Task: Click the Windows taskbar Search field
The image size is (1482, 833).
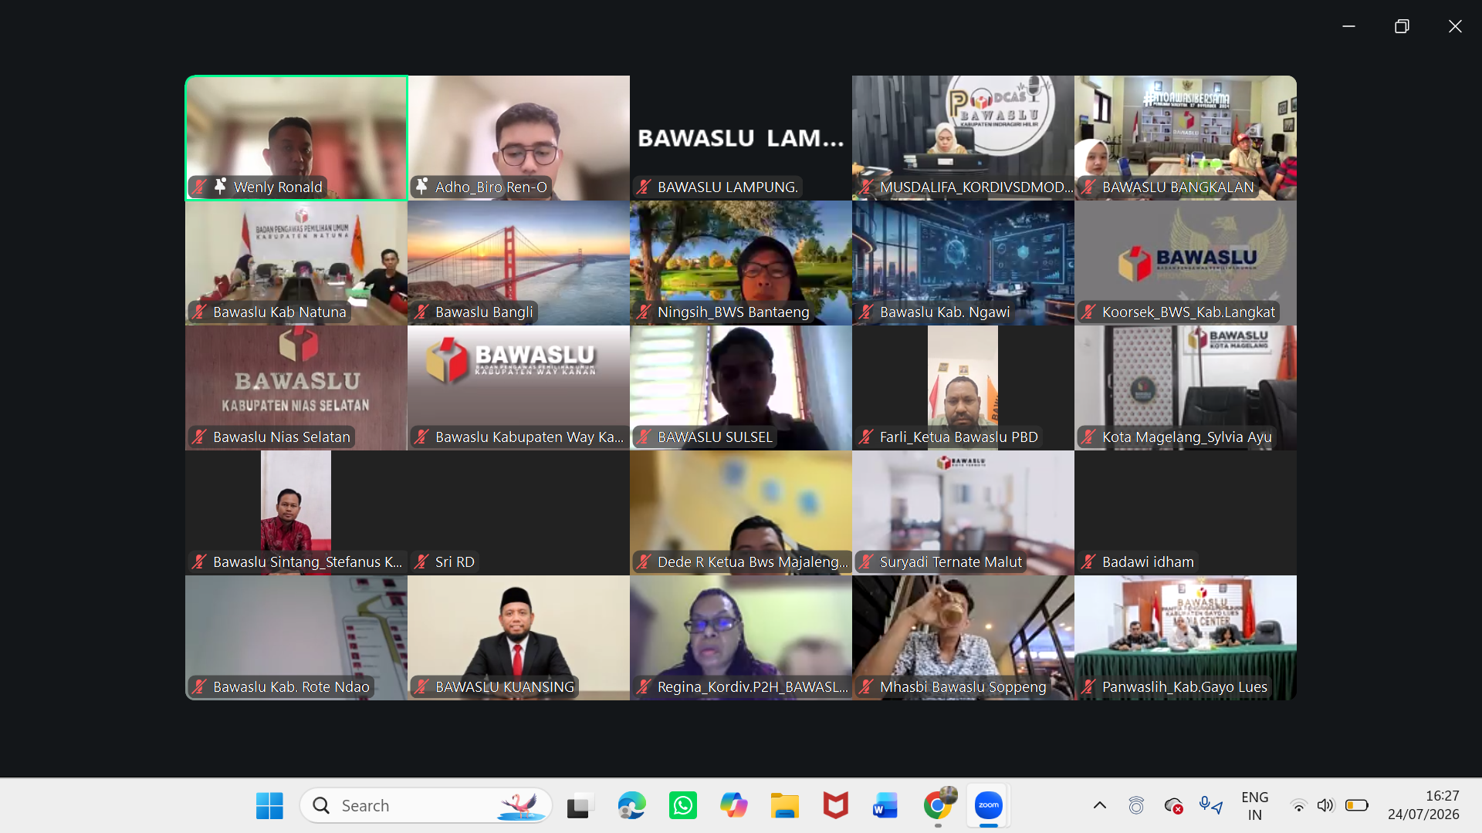Action: (x=426, y=805)
